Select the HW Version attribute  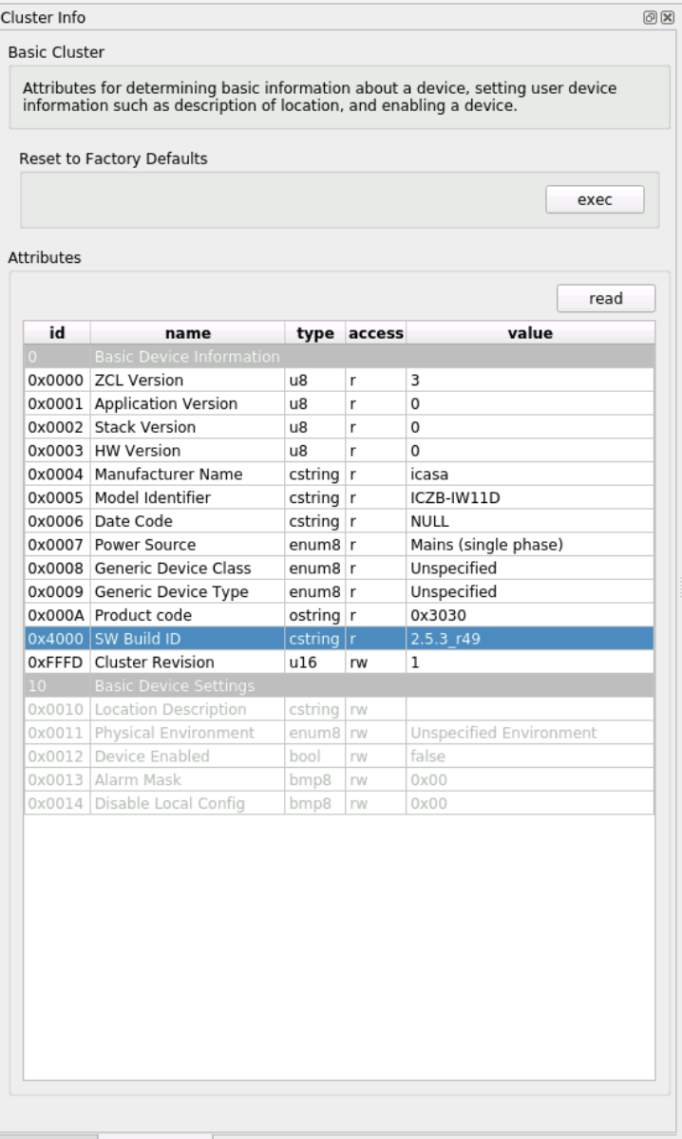(x=339, y=451)
